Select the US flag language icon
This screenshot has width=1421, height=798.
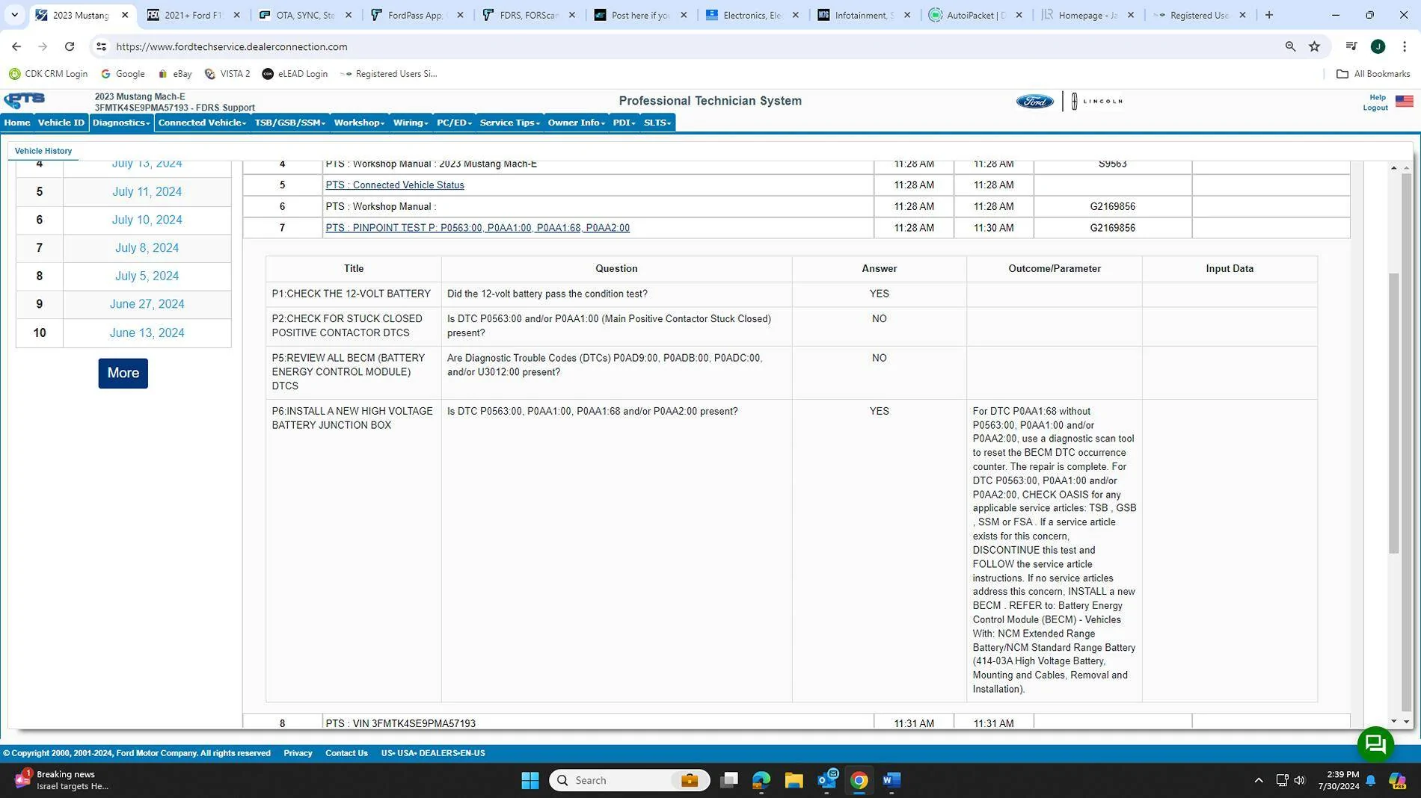[x=1404, y=102]
